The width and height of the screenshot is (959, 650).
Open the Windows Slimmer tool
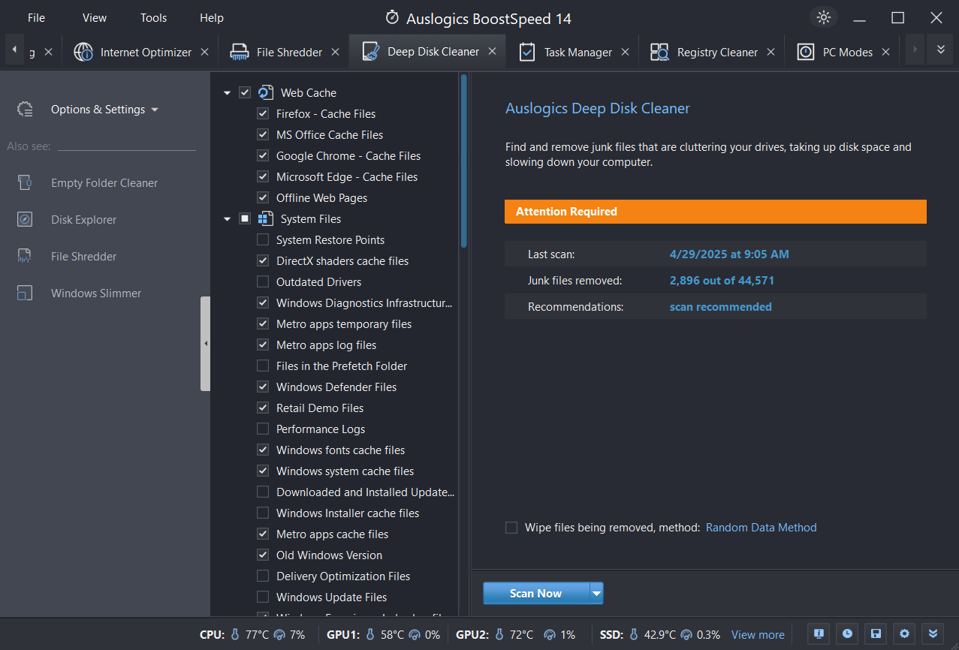(98, 293)
